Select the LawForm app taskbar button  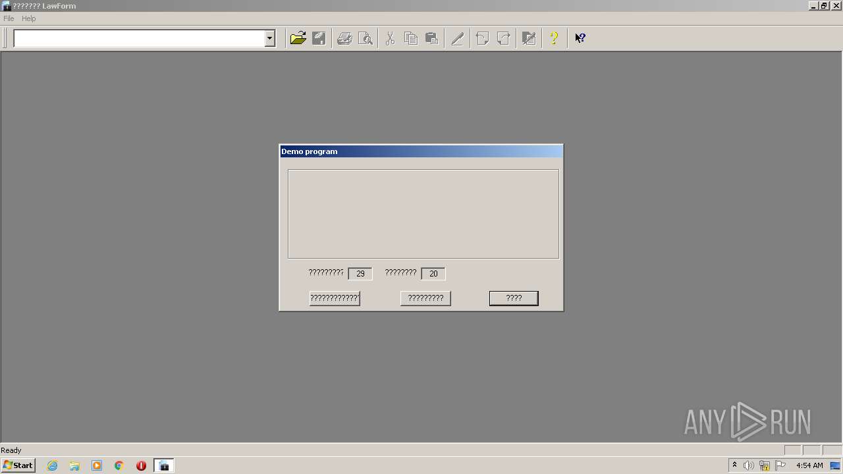point(164,465)
